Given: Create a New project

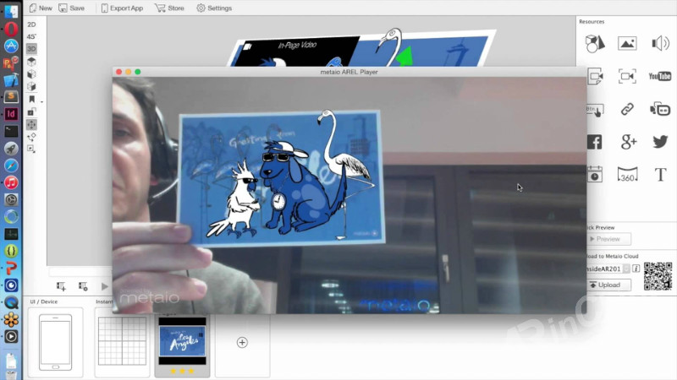Looking at the screenshot, I should (x=40, y=8).
